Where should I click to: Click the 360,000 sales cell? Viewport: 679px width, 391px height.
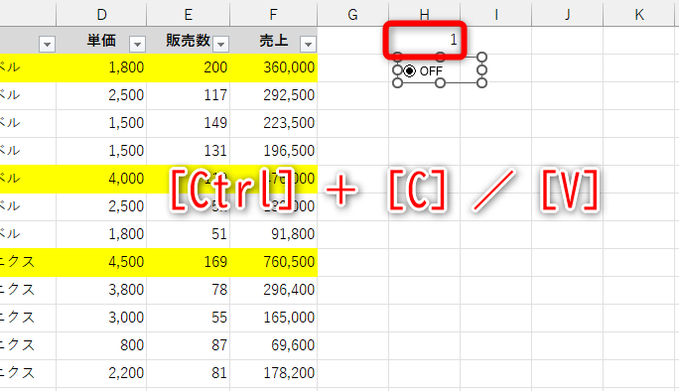[x=274, y=67]
